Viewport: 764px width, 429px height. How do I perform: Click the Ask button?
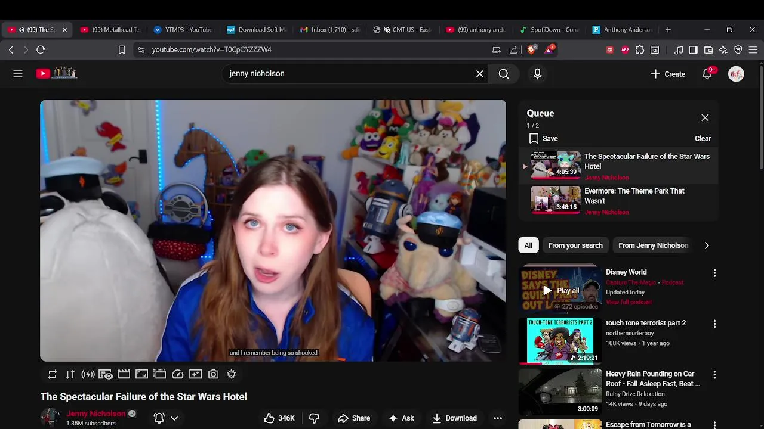pyautogui.click(x=401, y=418)
